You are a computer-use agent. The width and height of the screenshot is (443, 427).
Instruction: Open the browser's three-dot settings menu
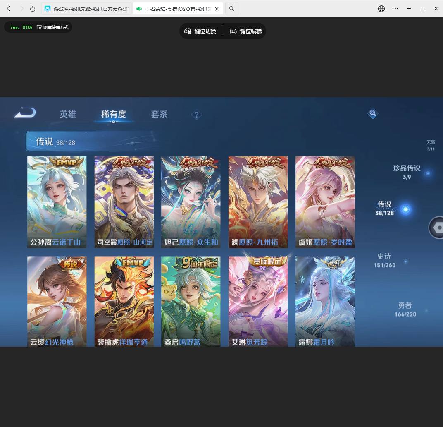click(x=395, y=8)
